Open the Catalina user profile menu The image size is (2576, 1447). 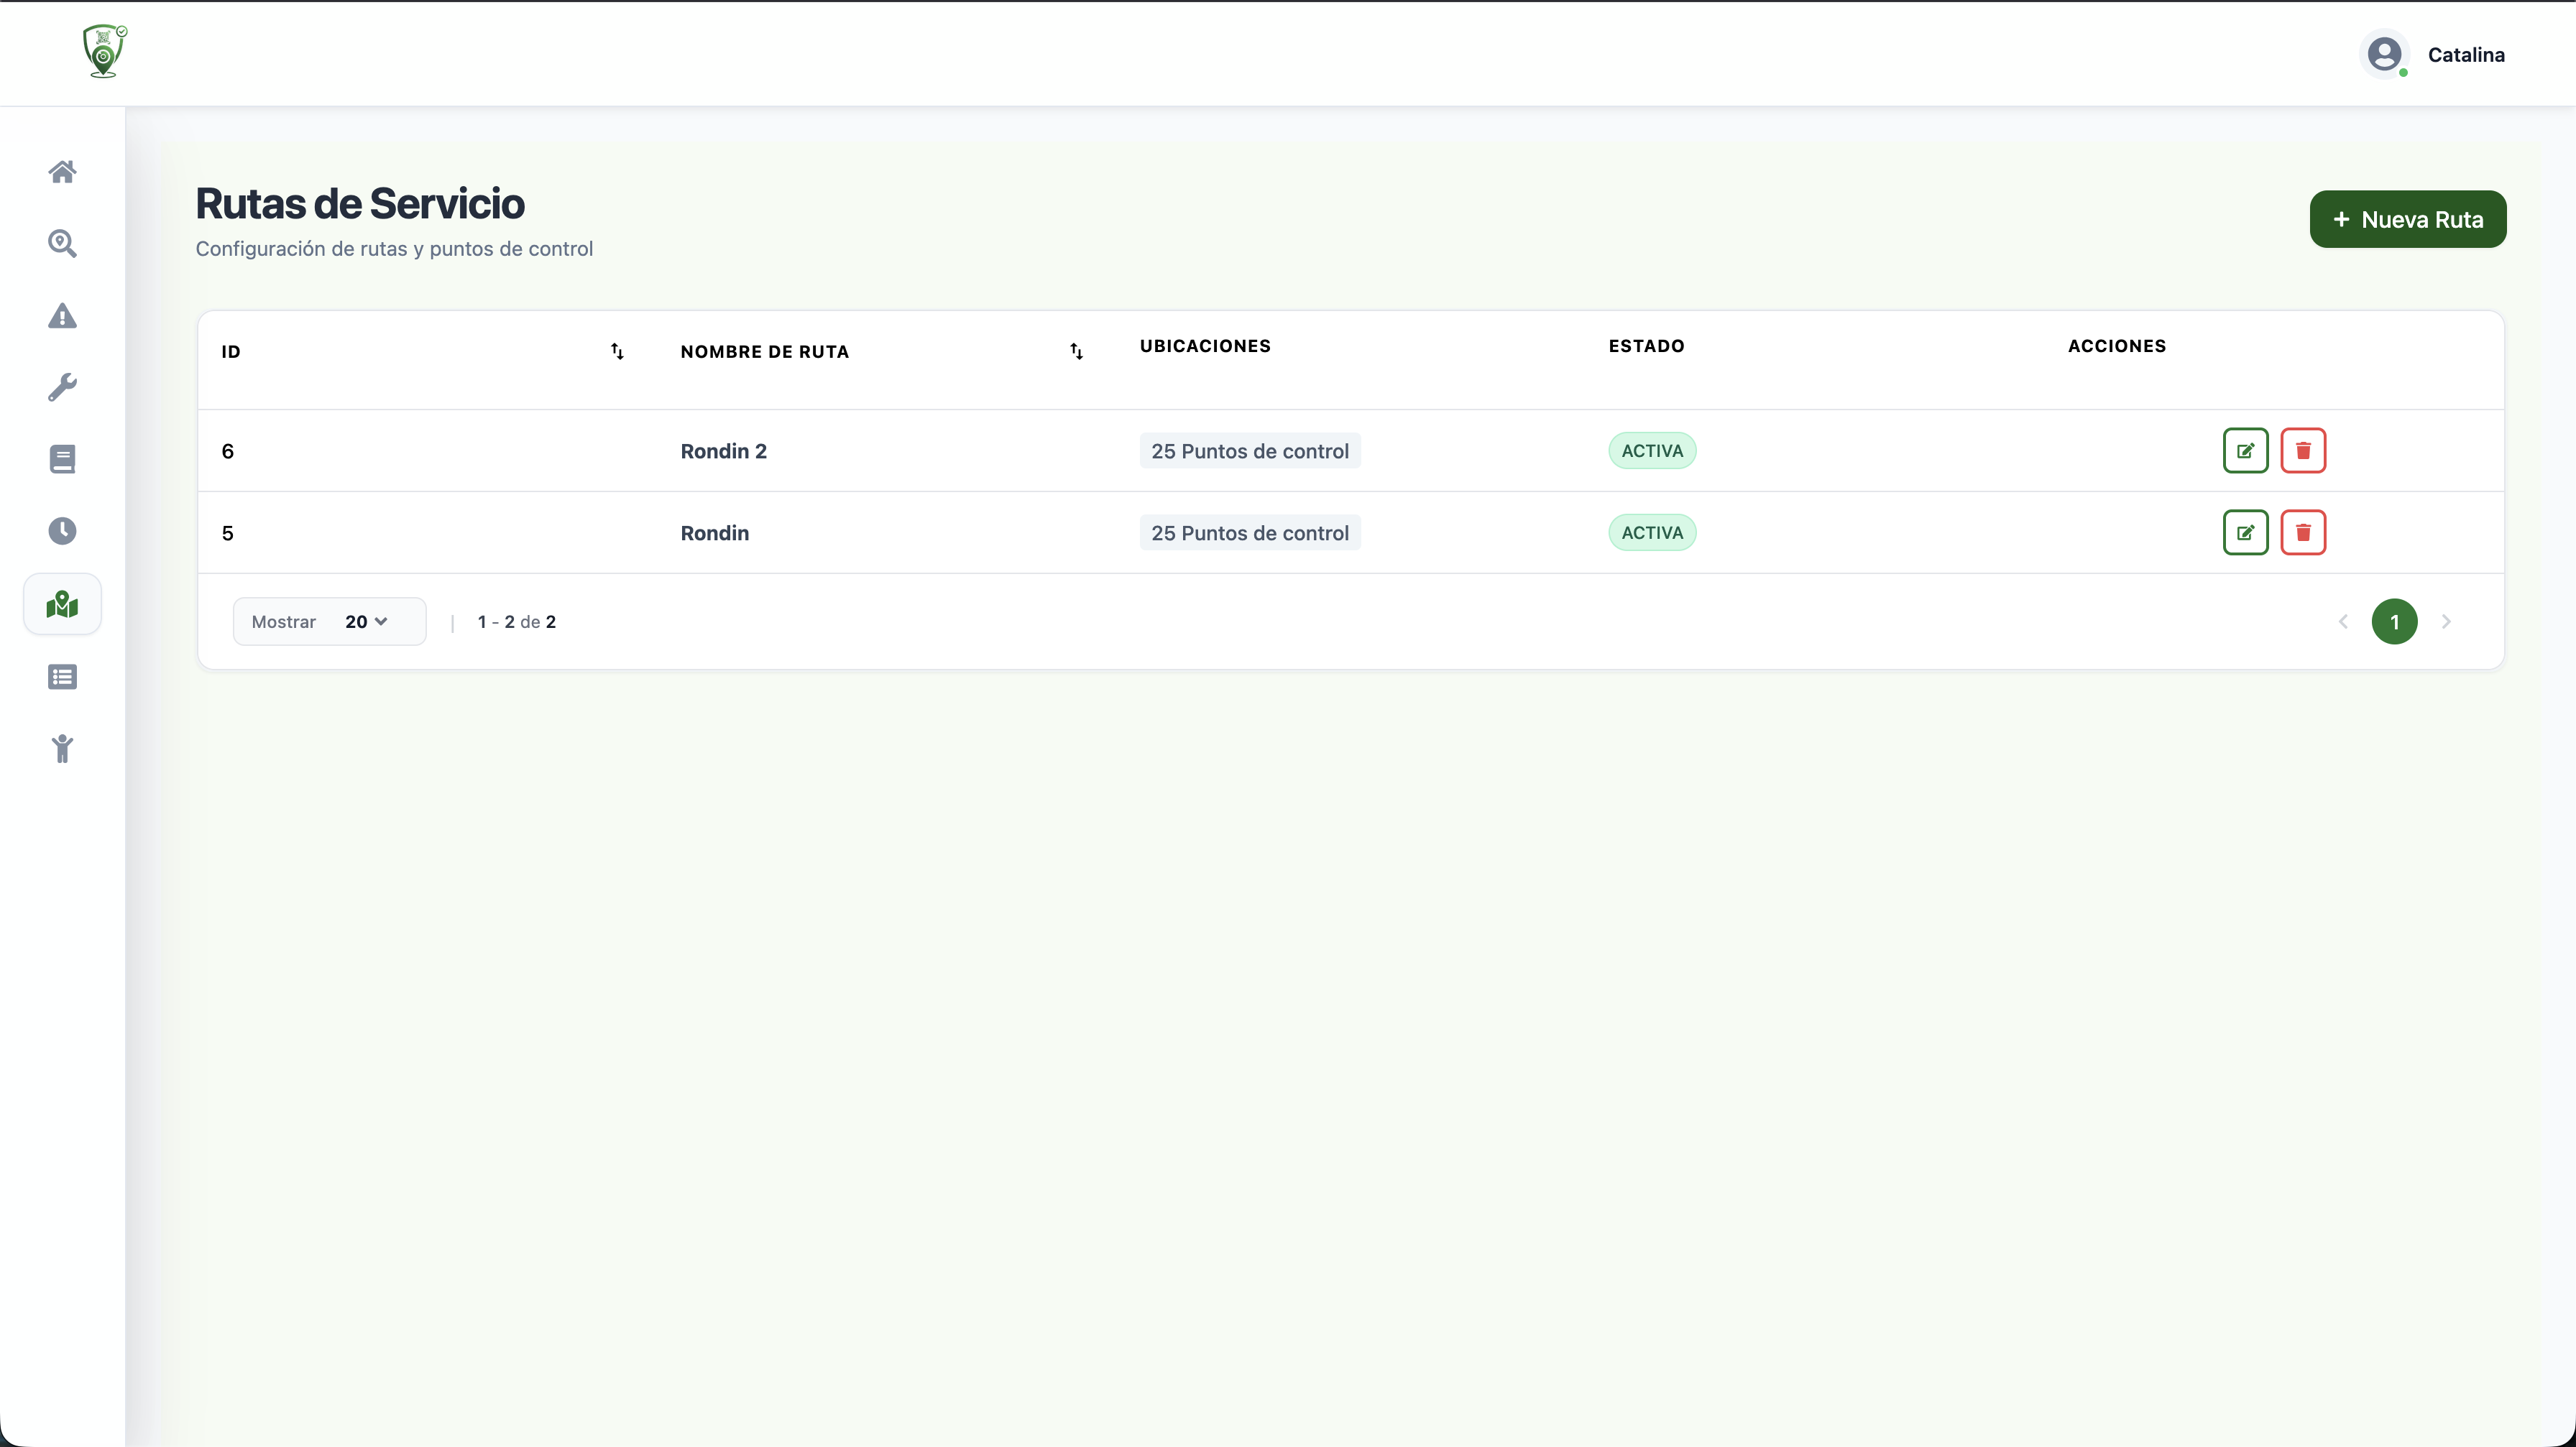tap(2434, 55)
